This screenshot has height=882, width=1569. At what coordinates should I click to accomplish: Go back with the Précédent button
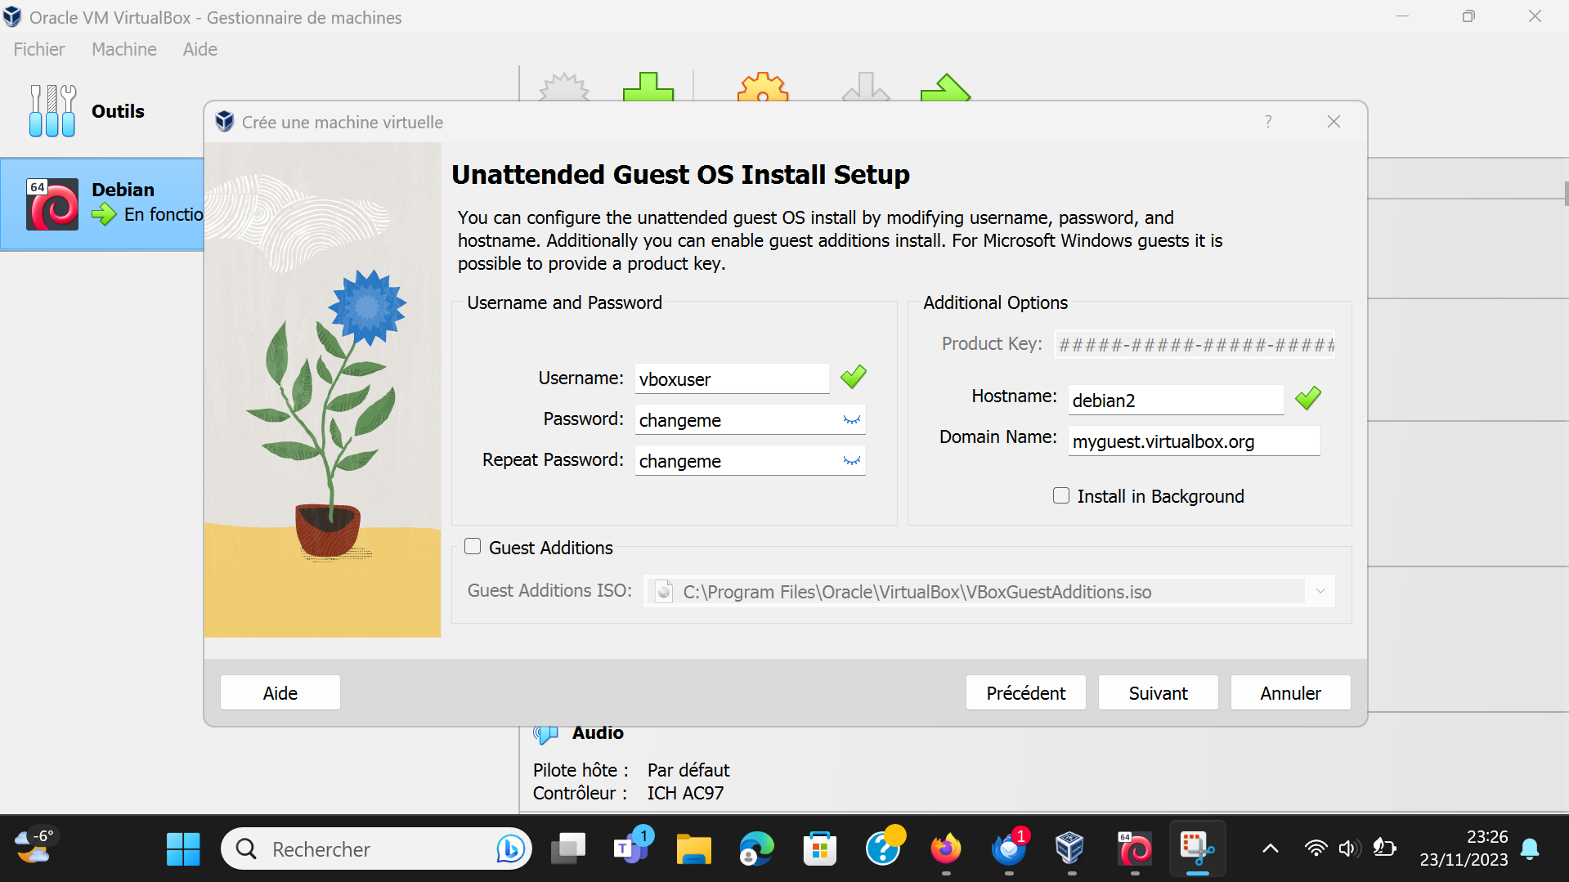1026,692
